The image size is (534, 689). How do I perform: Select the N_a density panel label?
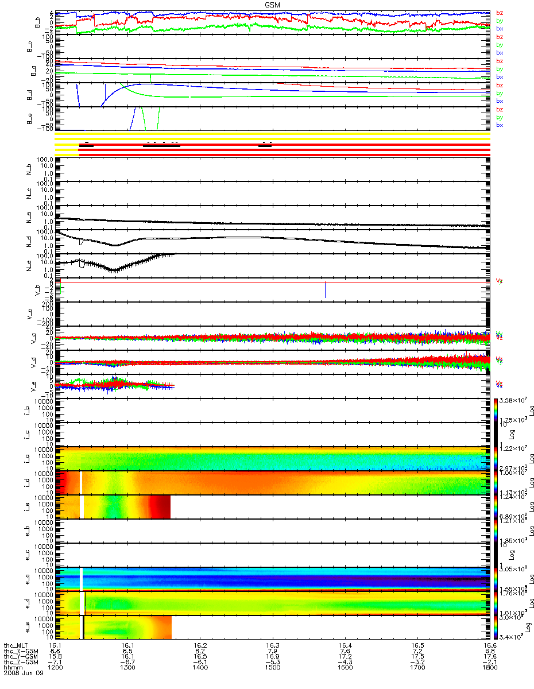tap(30, 218)
